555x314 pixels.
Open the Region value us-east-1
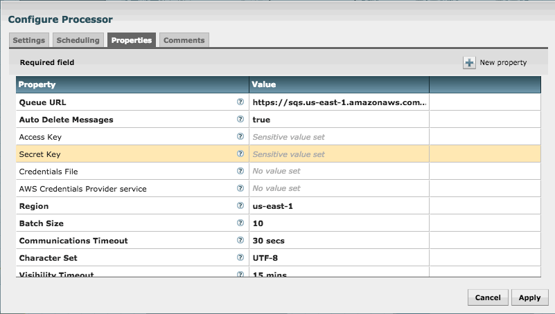pos(339,206)
